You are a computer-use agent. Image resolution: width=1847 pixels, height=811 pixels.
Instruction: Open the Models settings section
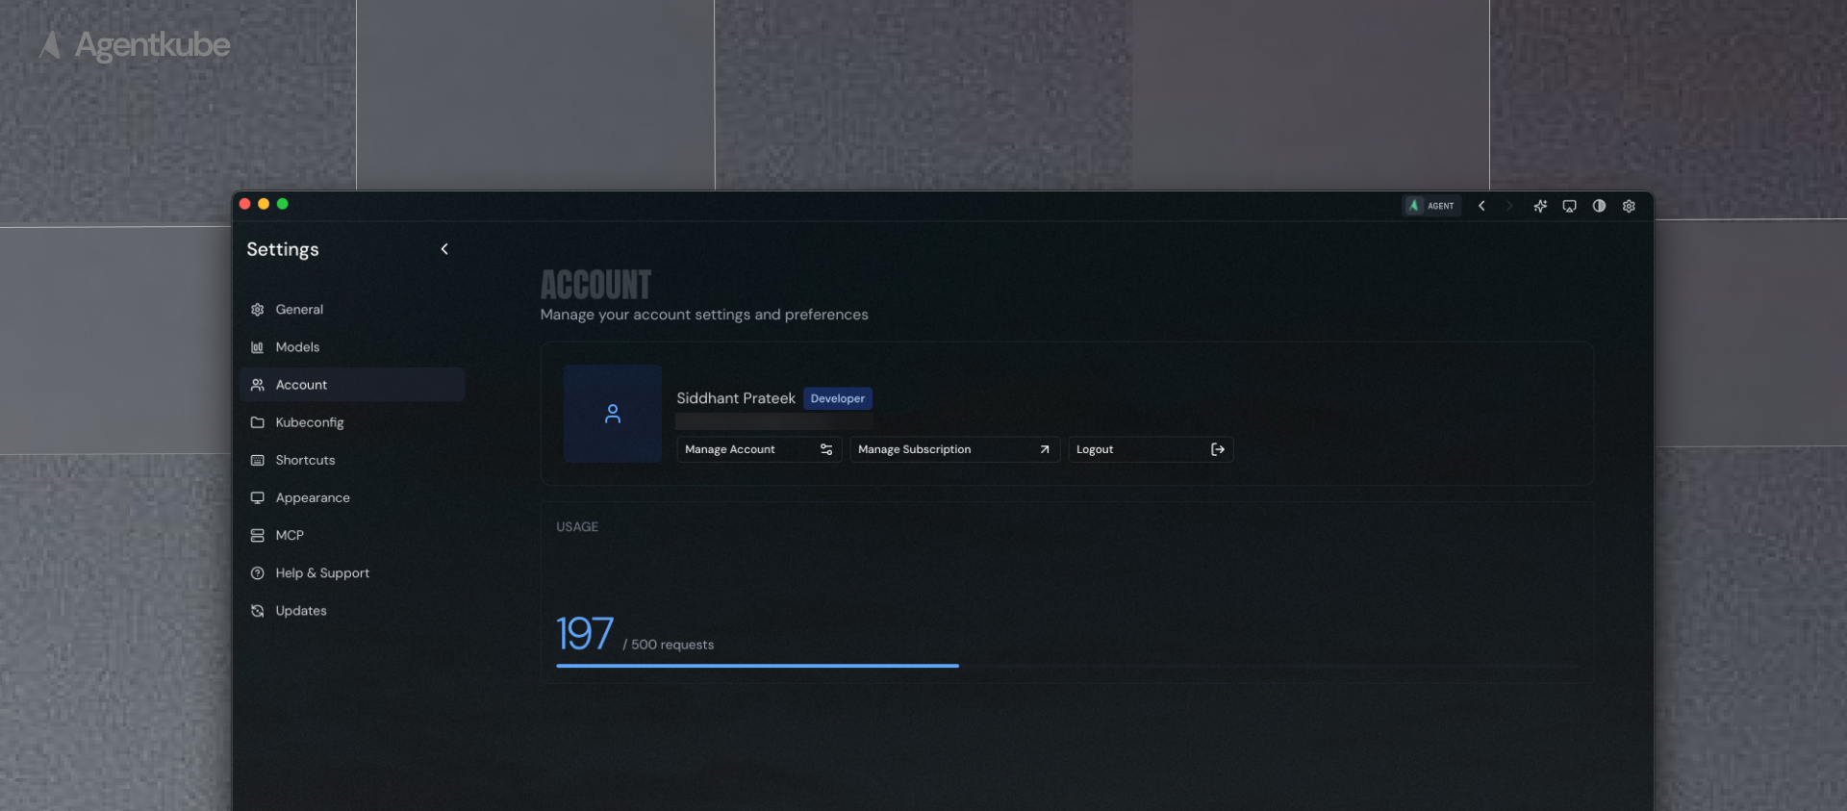(x=352, y=347)
